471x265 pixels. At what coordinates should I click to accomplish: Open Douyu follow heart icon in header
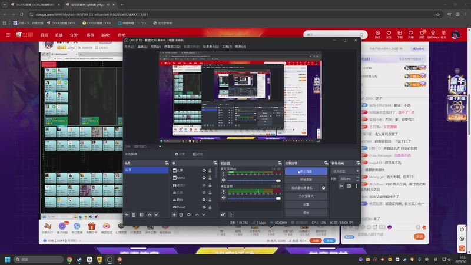tap(389, 34)
